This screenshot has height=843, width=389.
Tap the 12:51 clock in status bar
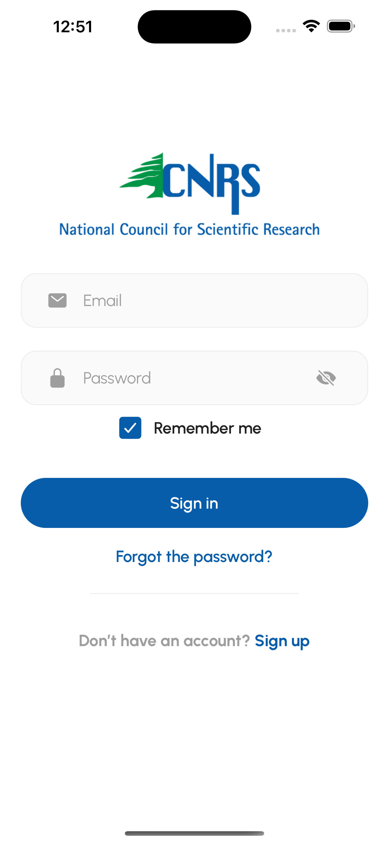coord(73,27)
